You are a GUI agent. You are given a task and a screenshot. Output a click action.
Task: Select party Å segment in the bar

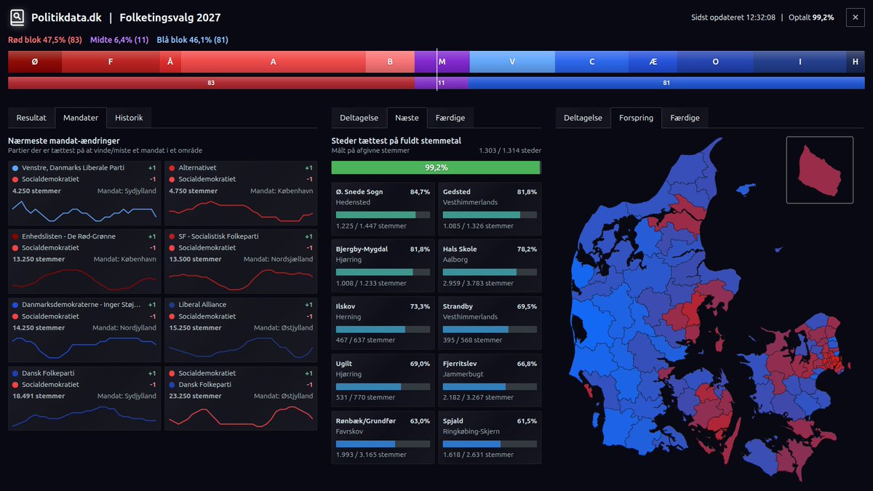click(x=170, y=62)
